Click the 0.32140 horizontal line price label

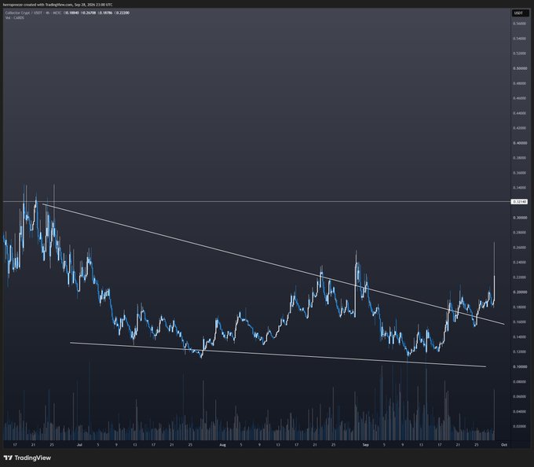tap(520, 202)
